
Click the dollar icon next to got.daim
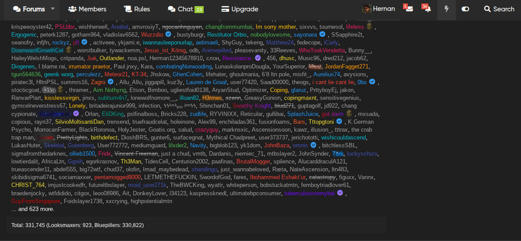pos(349,113)
